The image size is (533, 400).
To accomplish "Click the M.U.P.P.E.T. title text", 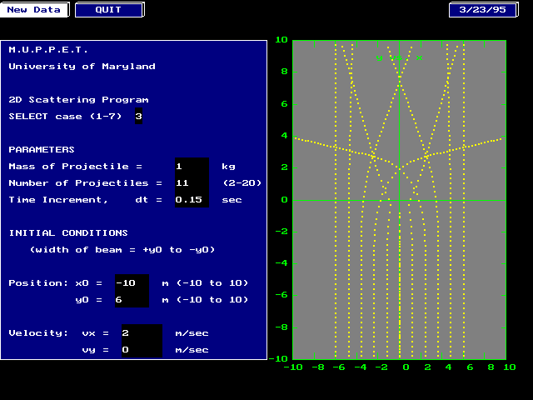I will tap(48, 50).
